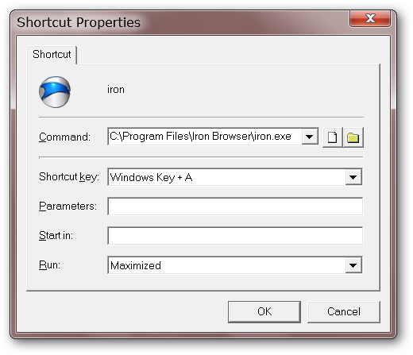
Task: Focus the Parameters input field
Action: [x=235, y=206]
